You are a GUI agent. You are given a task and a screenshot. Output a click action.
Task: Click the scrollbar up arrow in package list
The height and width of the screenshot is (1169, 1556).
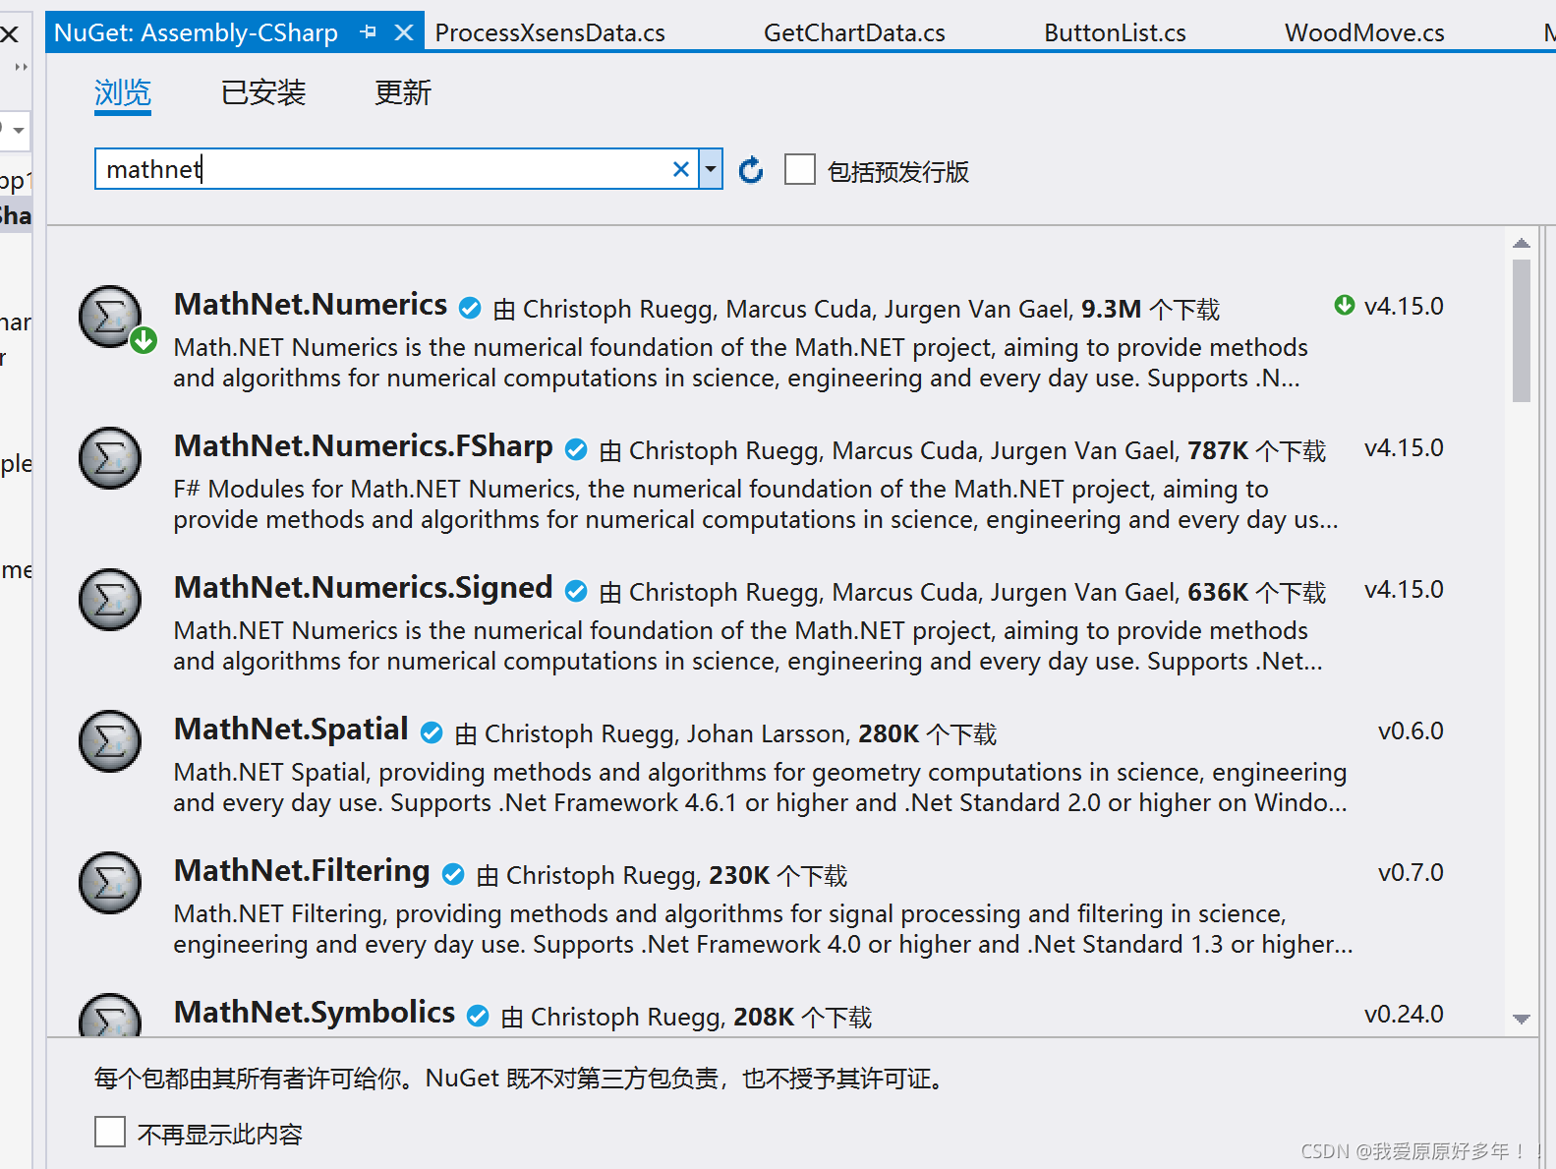click(x=1522, y=243)
